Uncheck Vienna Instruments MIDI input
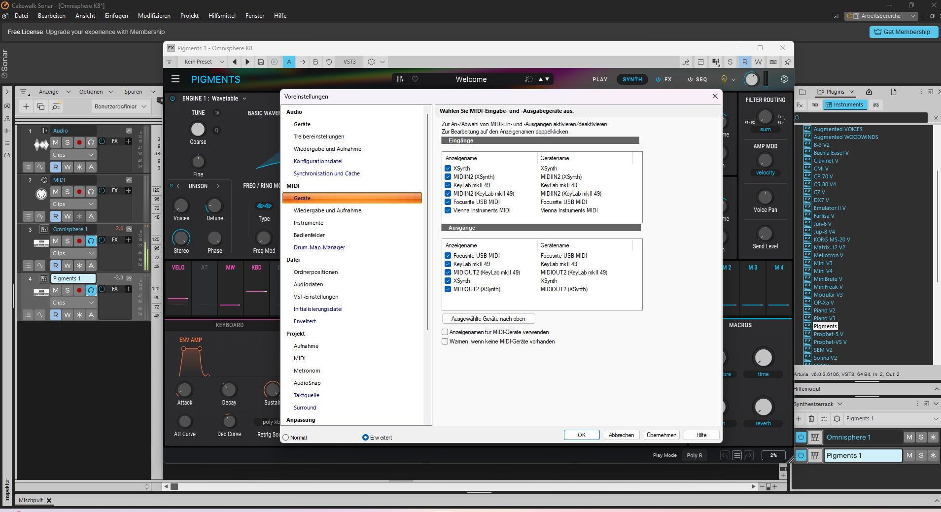This screenshot has height=512, width=941. (x=448, y=210)
